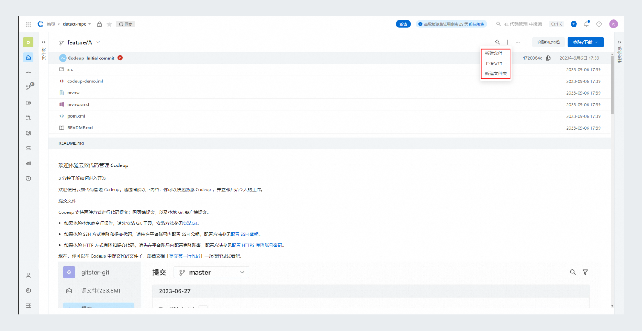Open README.md in the file list
Screen dimensions: 642x331
coord(80,127)
